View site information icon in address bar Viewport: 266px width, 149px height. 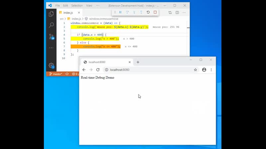click(106, 70)
